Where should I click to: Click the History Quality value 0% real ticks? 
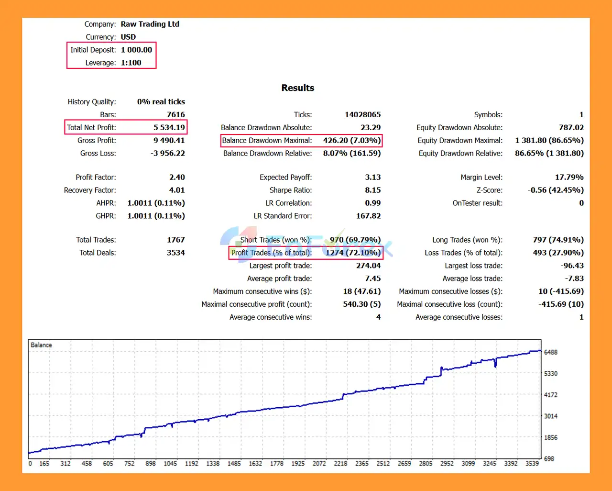tap(161, 101)
